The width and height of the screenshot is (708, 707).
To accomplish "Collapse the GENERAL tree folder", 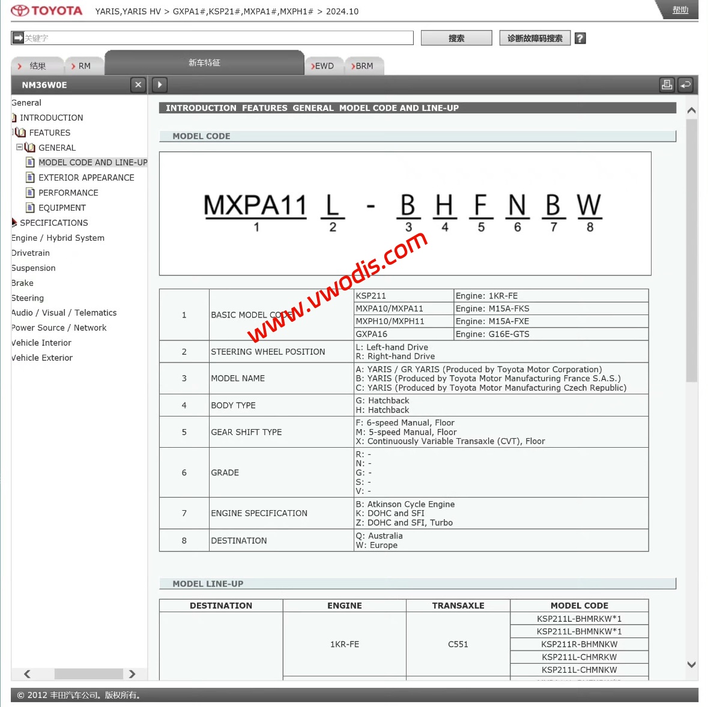I will pos(19,147).
